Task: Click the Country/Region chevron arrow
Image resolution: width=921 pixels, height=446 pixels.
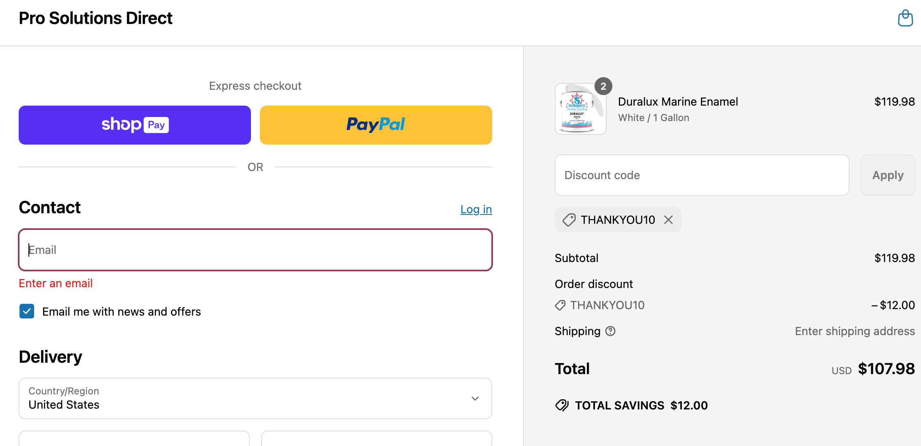Action: (x=475, y=398)
